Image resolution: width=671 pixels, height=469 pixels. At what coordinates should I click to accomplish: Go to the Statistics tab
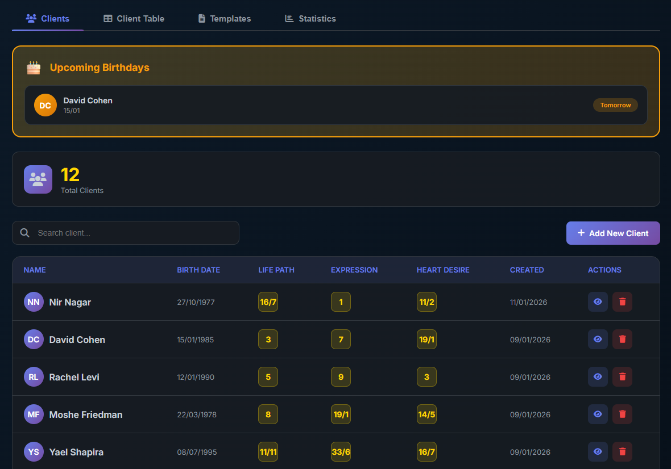click(310, 19)
